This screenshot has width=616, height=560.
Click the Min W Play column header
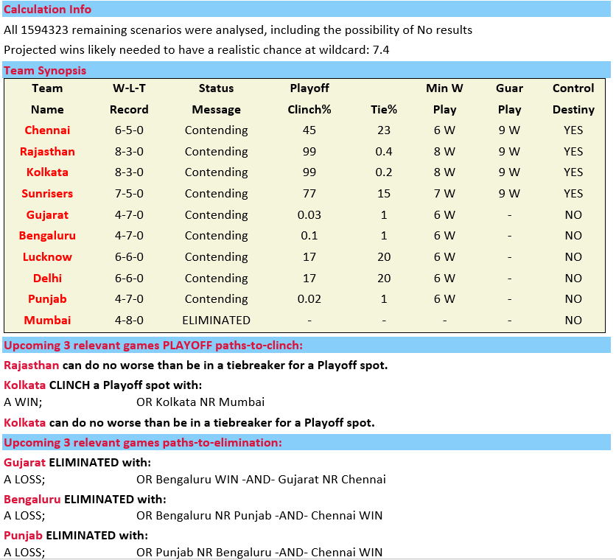444,99
